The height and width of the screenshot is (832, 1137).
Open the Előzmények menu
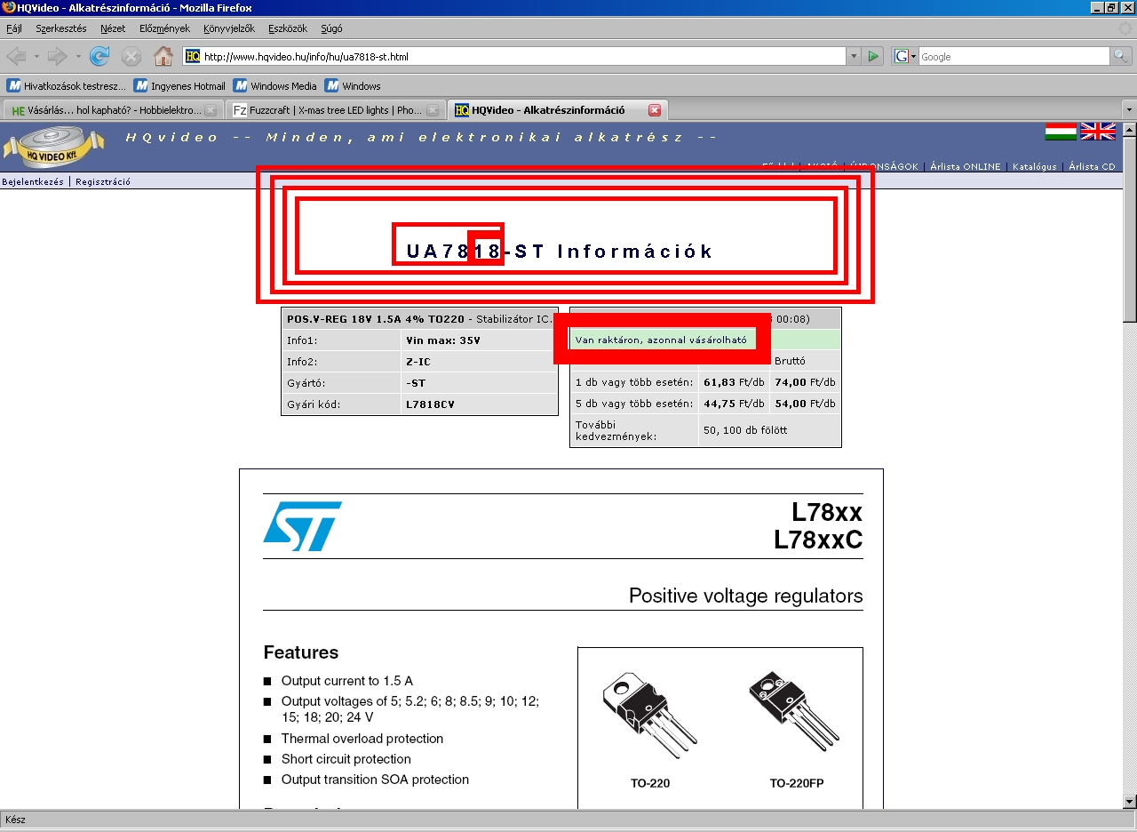164,28
